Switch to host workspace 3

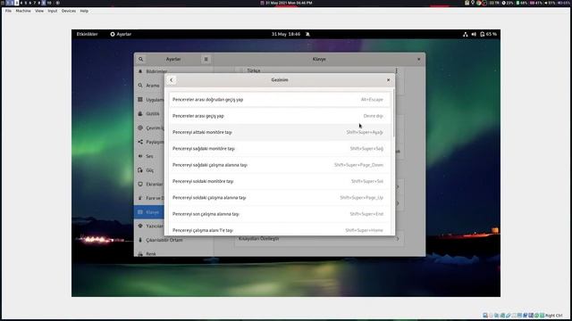[x=17, y=3]
